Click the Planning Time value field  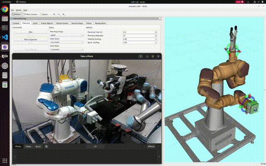tap(138, 32)
